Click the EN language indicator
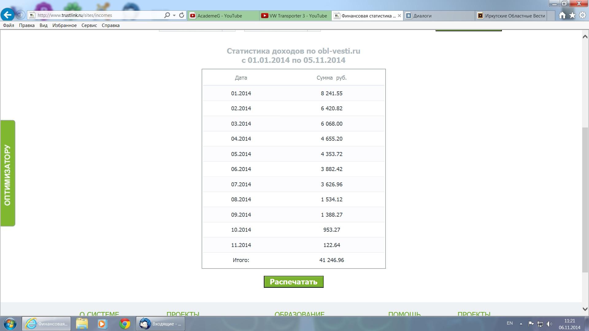 tap(510, 323)
